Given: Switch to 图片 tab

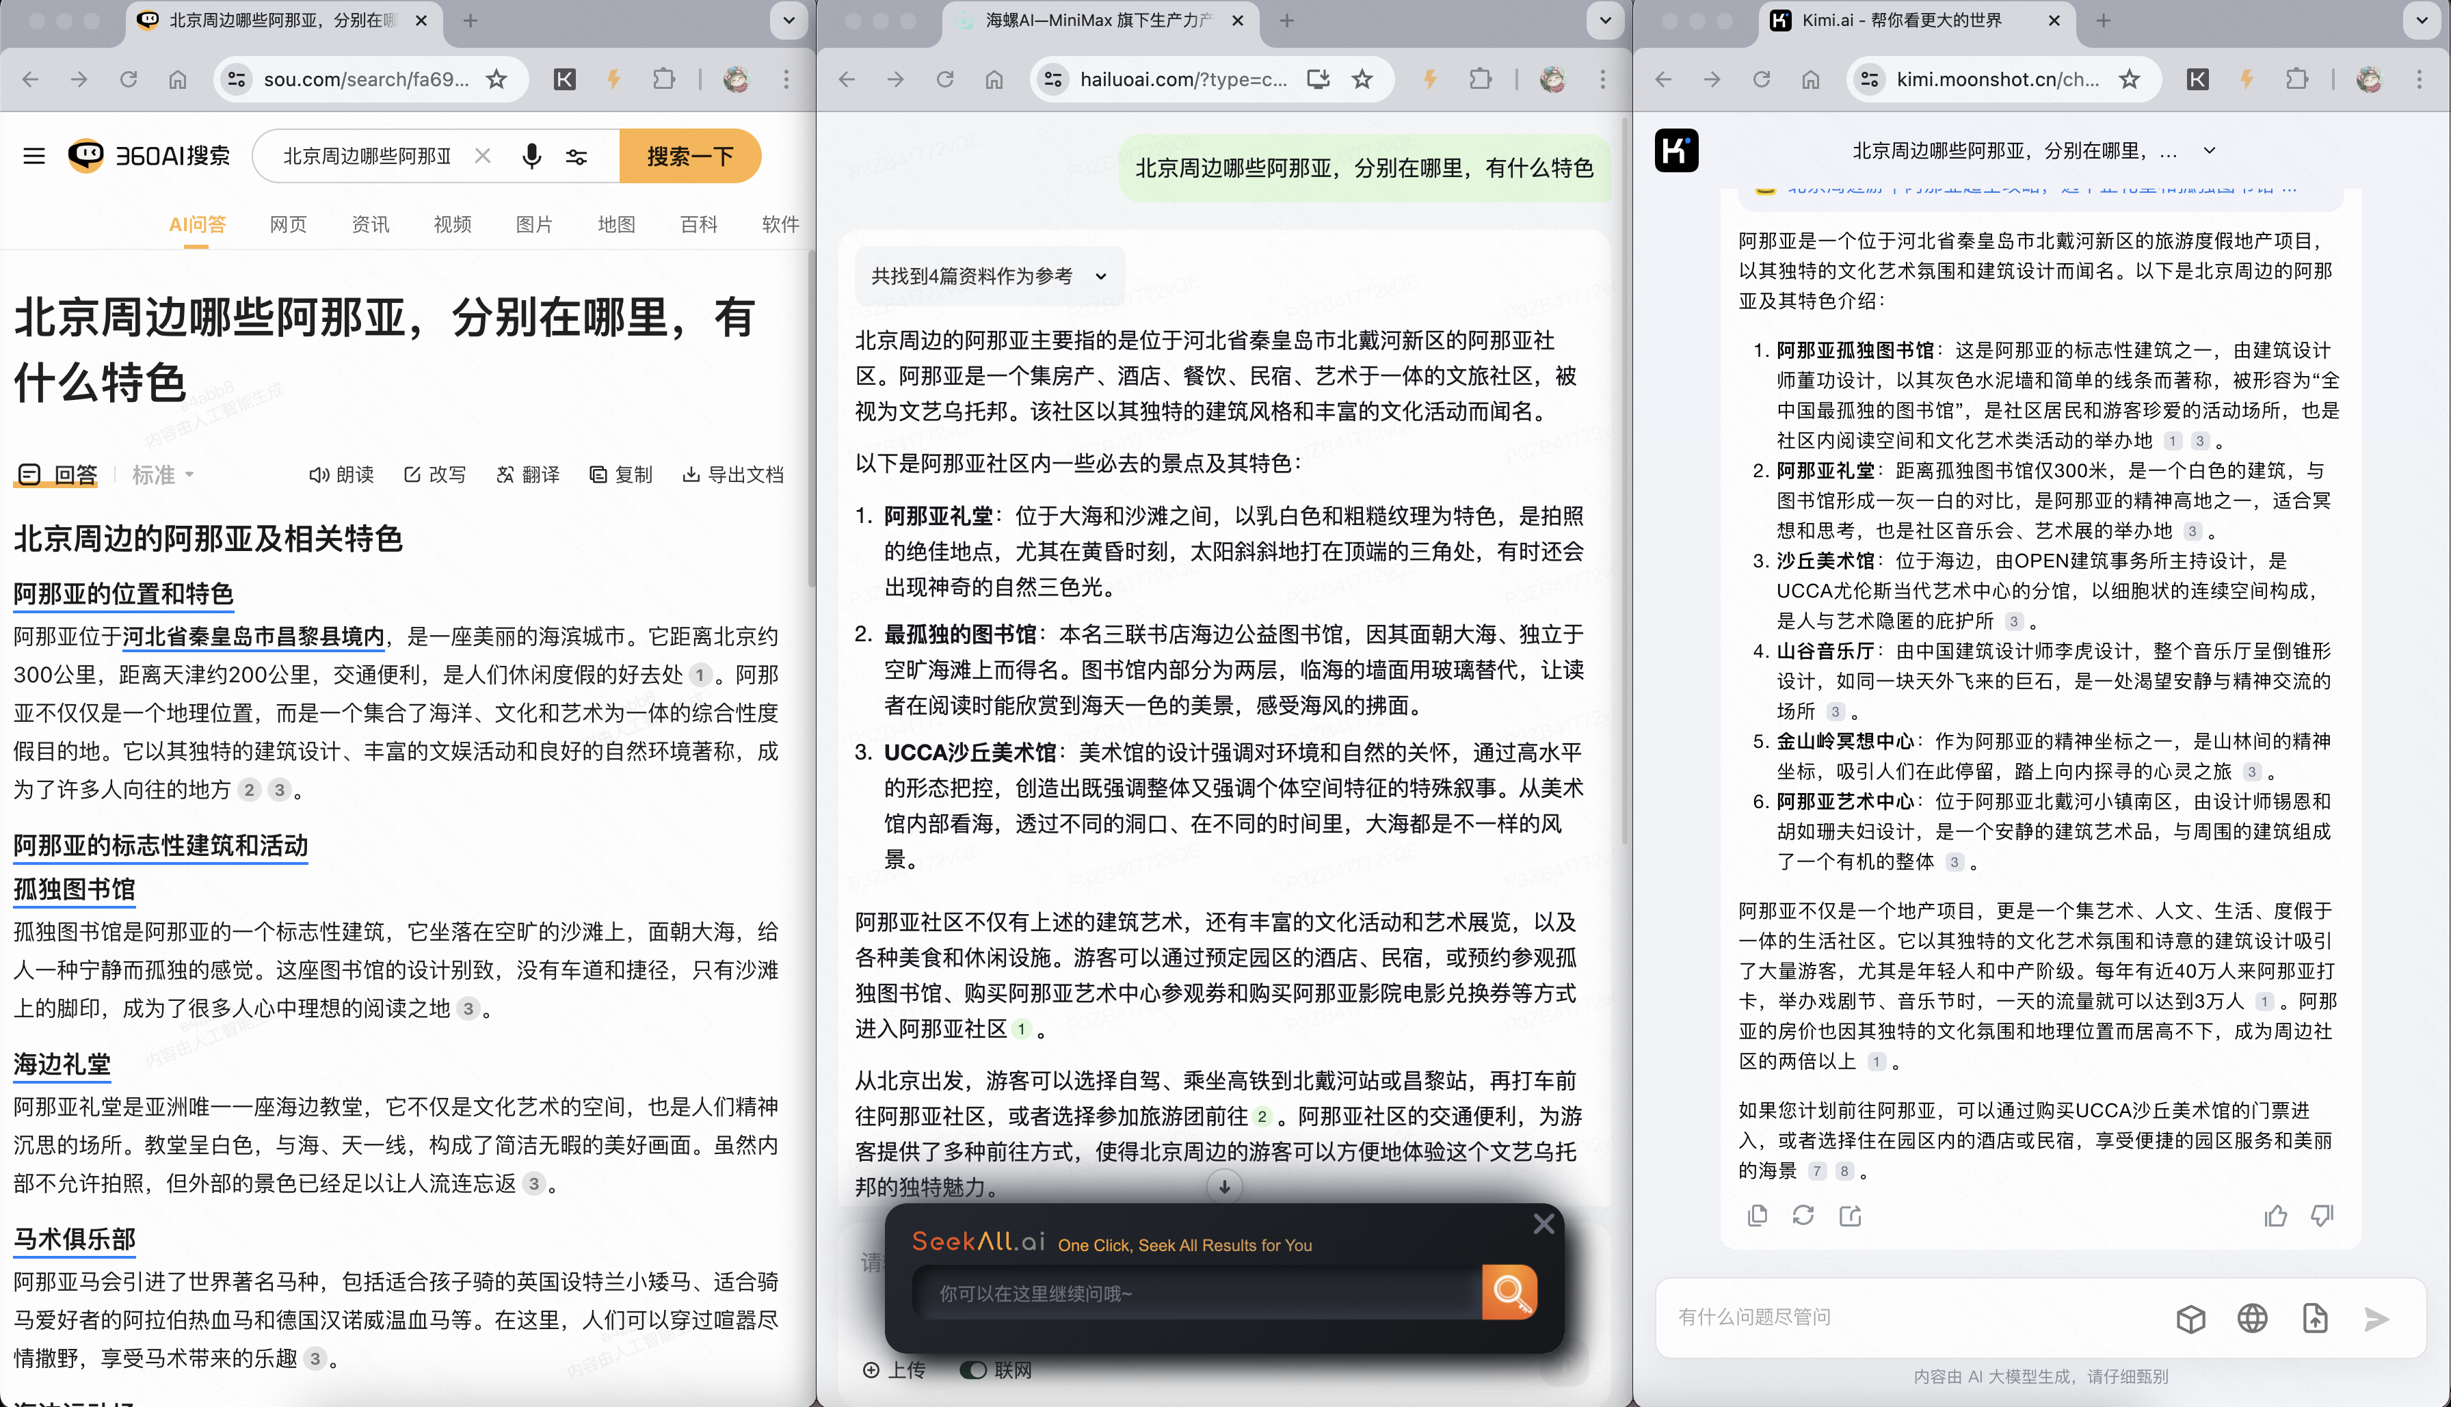Looking at the screenshot, I should (x=535, y=225).
